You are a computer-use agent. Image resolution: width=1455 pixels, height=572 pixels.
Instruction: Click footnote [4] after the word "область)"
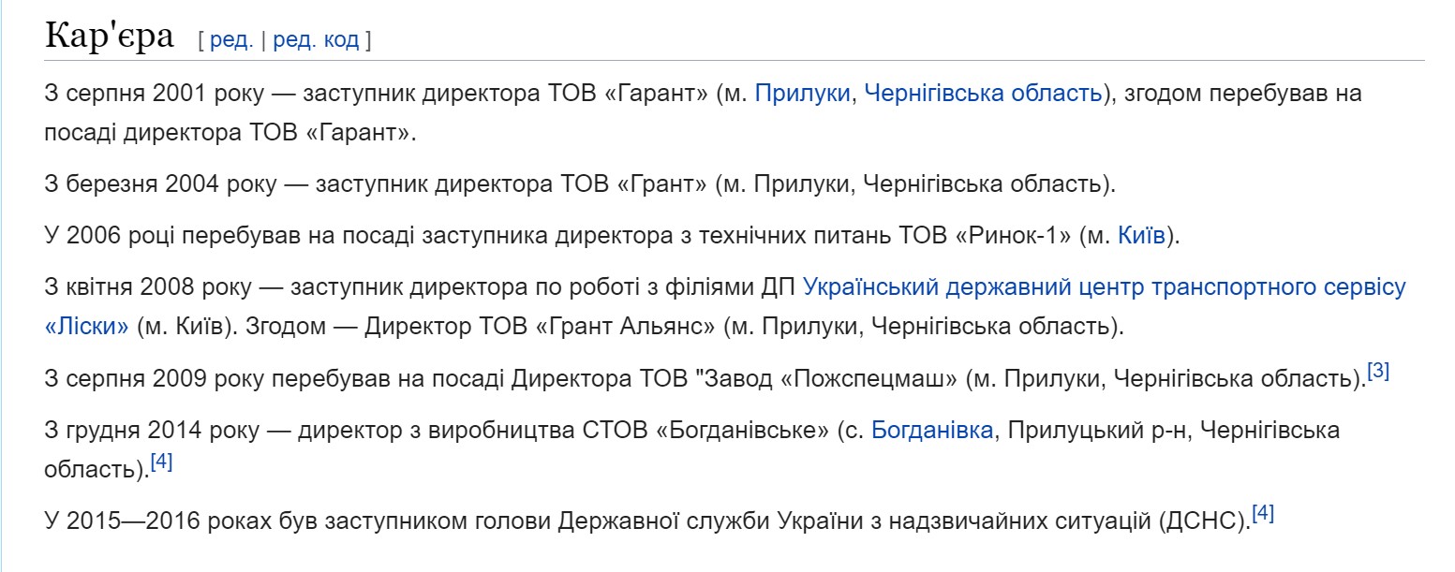[162, 462]
